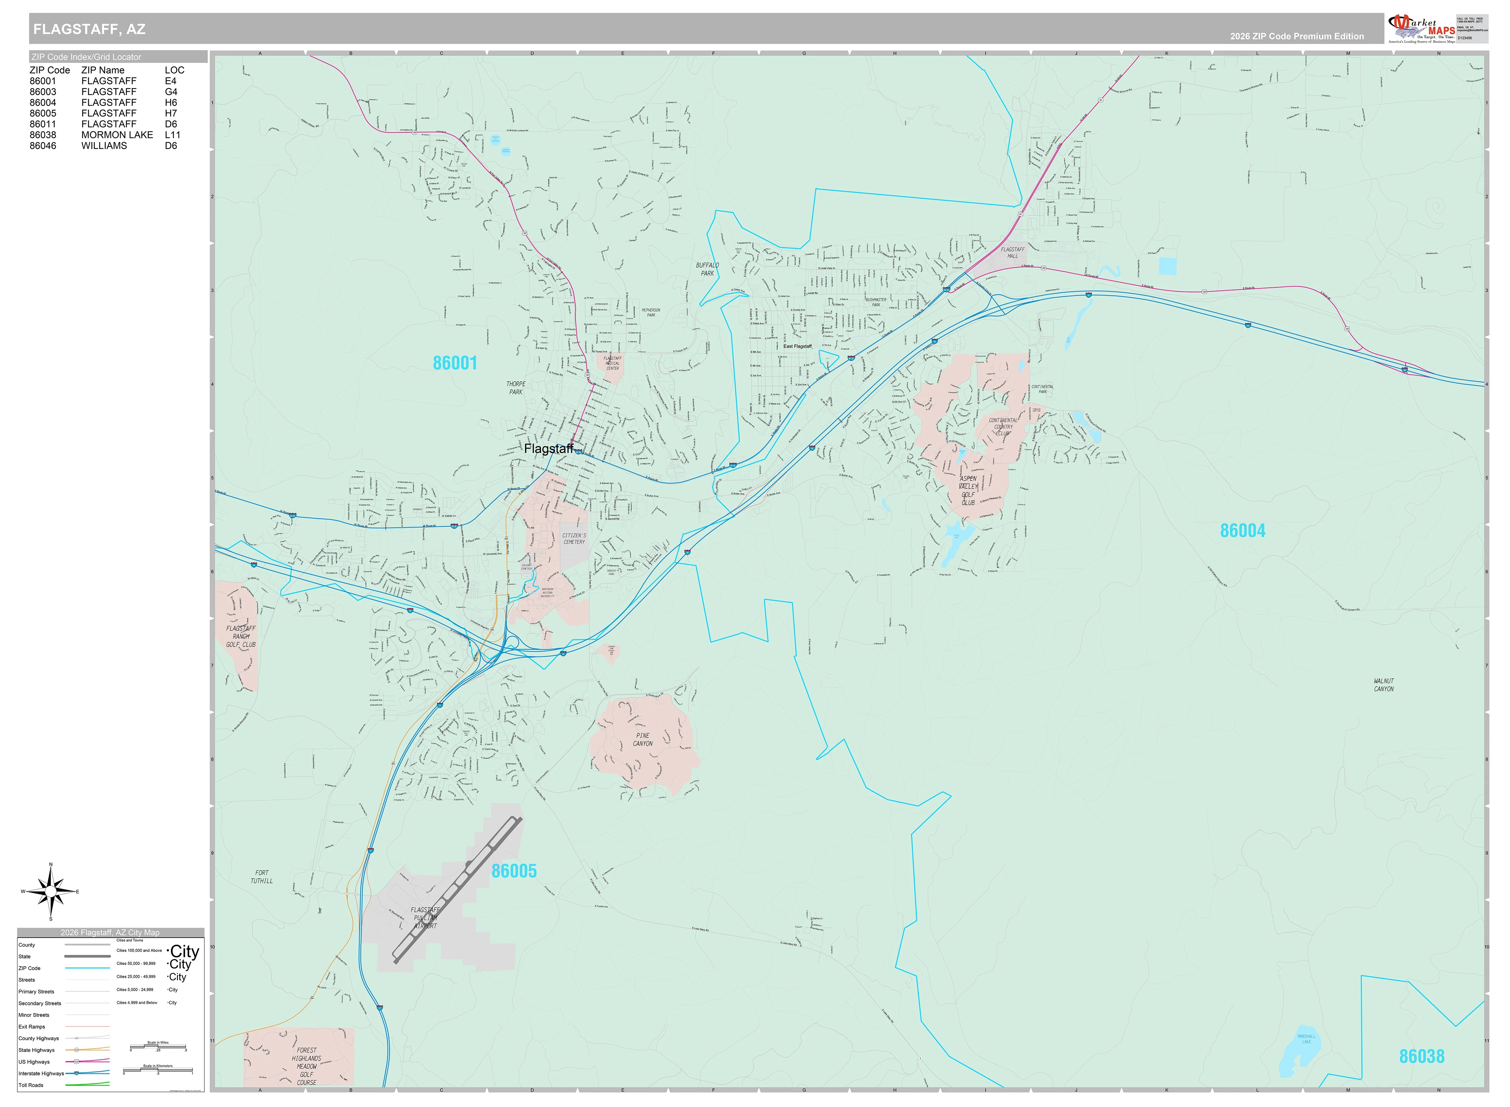Click the large 86038 label on map
The height and width of the screenshot is (1107, 1510).
point(1421,1057)
